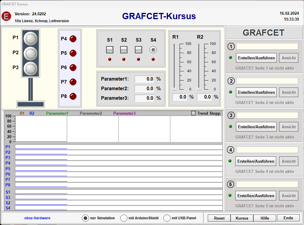The width and height of the screenshot is (304, 225).
Task: Open Ansicht for GRAFCET page 5
Action: (x=289, y=196)
